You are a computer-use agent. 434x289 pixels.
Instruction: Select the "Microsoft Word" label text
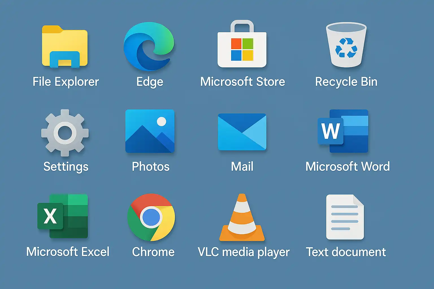348,167
